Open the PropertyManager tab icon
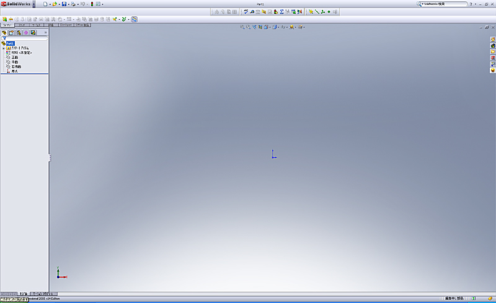The image size is (496, 303). click(11, 32)
